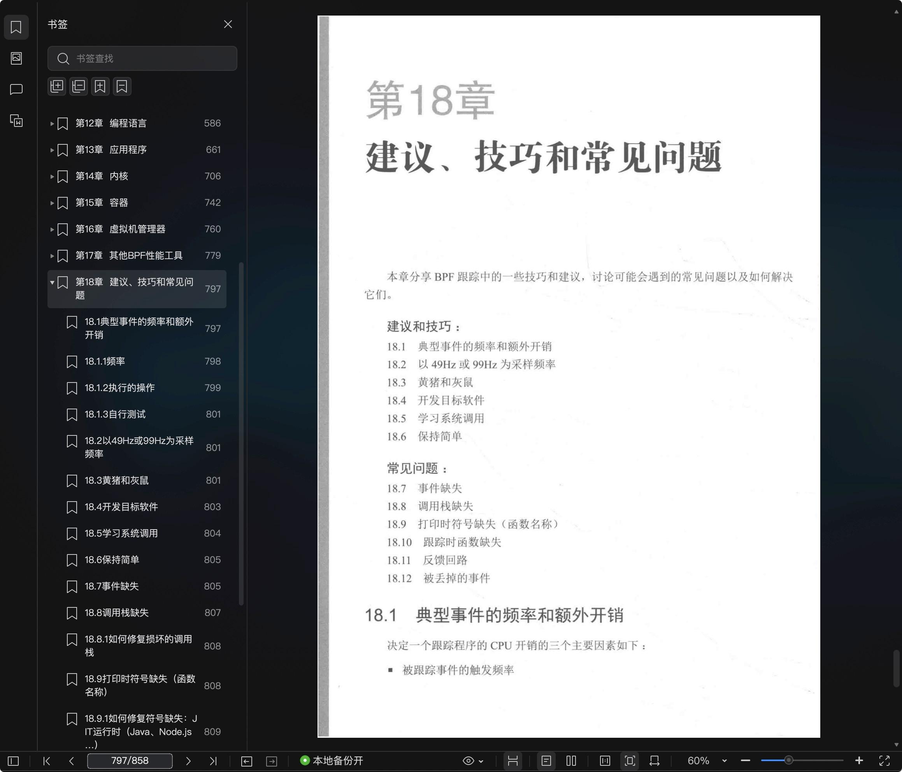This screenshot has width=902, height=772.
Task: Expand all bookmarks icon
Action: point(57,86)
